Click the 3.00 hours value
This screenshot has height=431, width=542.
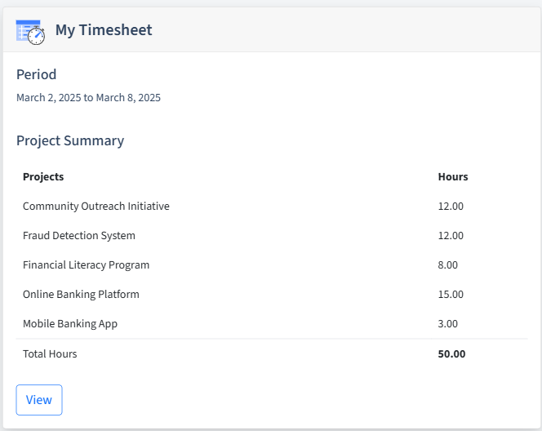447,323
